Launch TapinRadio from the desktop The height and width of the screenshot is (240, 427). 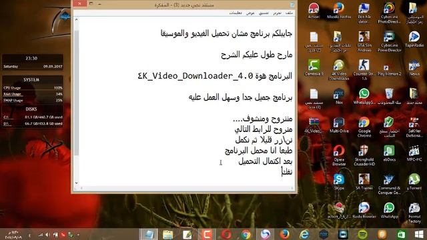pos(414,39)
